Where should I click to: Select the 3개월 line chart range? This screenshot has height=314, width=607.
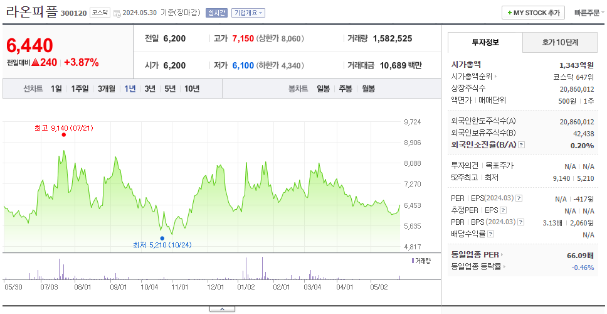click(107, 89)
